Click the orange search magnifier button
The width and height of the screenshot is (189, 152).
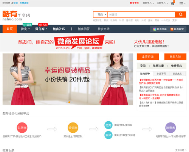point(181,14)
